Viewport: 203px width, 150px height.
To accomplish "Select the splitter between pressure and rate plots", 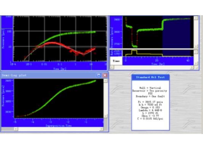I will (152, 49).
